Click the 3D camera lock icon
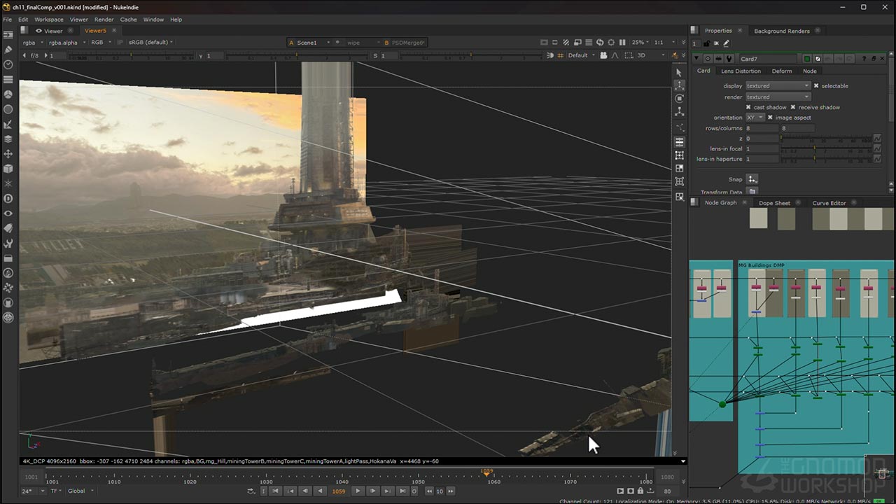The height and width of the screenshot is (504, 896). coord(603,55)
